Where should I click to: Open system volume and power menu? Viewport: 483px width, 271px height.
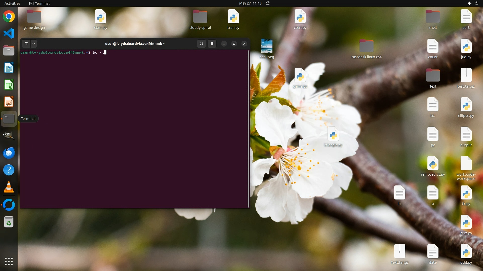coord(473,3)
